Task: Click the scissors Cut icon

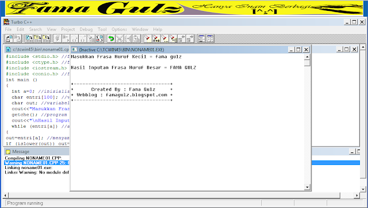Action: [x=120, y=38]
